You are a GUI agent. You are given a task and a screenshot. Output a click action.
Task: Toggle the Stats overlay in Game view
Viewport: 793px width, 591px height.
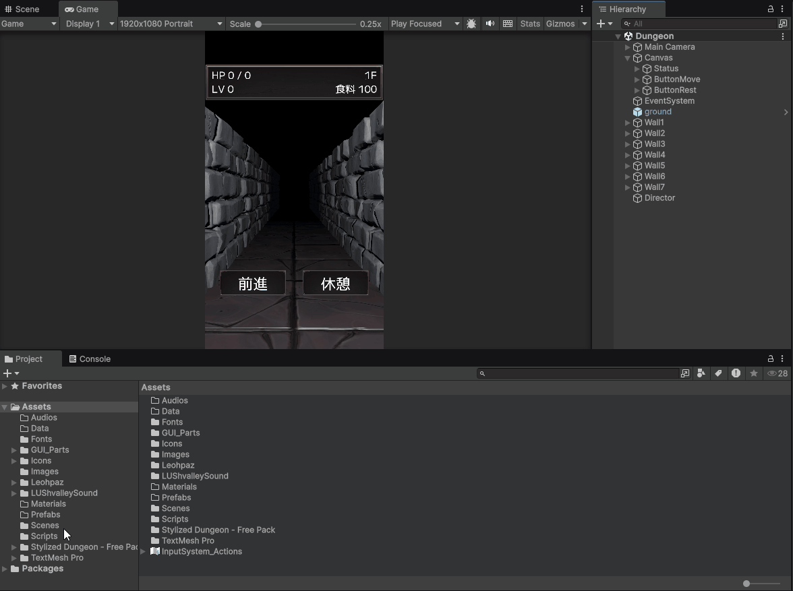(530, 24)
